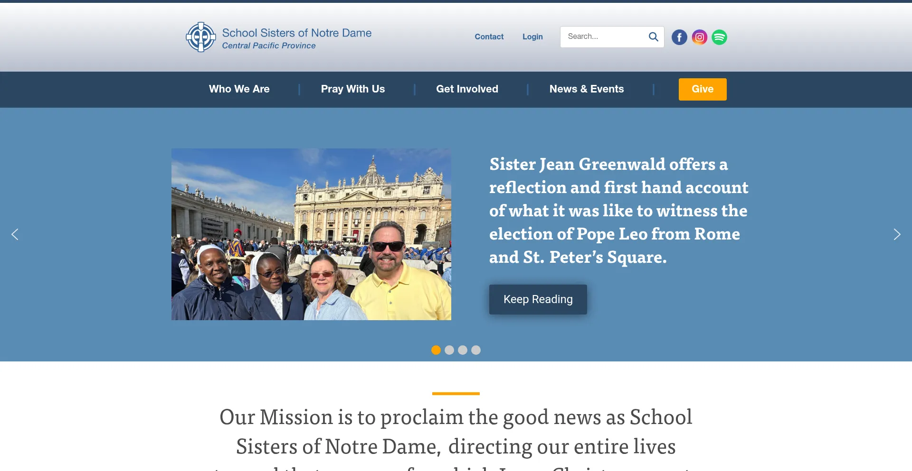Open the Facebook page icon
Viewport: 912px width, 471px height.
(x=679, y=37)
